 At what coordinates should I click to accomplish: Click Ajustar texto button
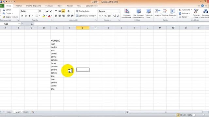[x=83, y=11]
